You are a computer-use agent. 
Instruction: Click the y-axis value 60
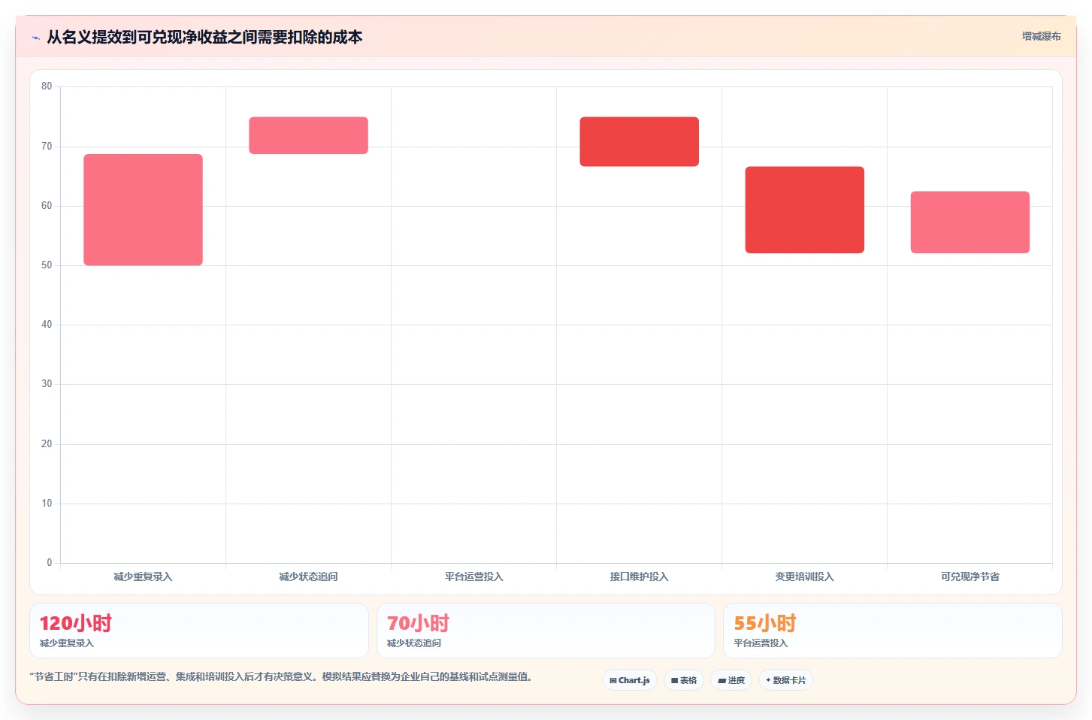click(x=47, y=206)
